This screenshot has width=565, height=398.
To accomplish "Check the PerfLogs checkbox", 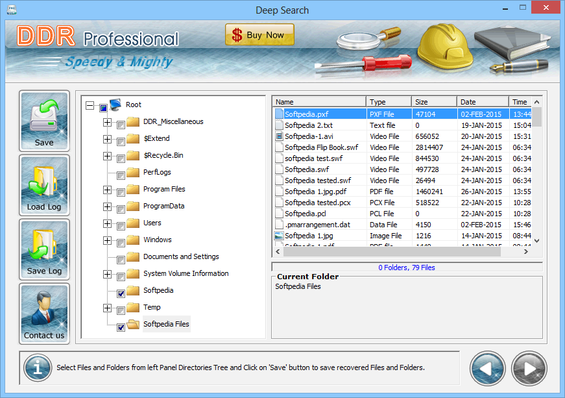I will click(x=121, y=175).
